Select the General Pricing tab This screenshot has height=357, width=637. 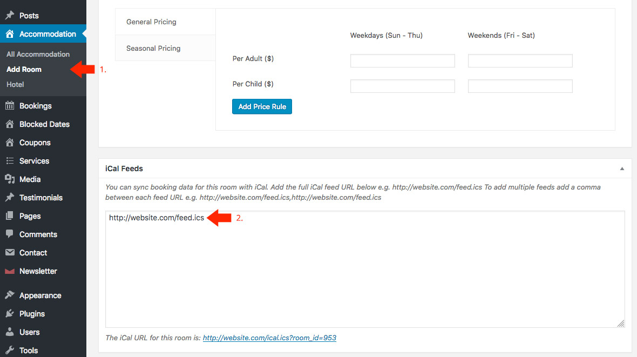click(x=151, y=22)
